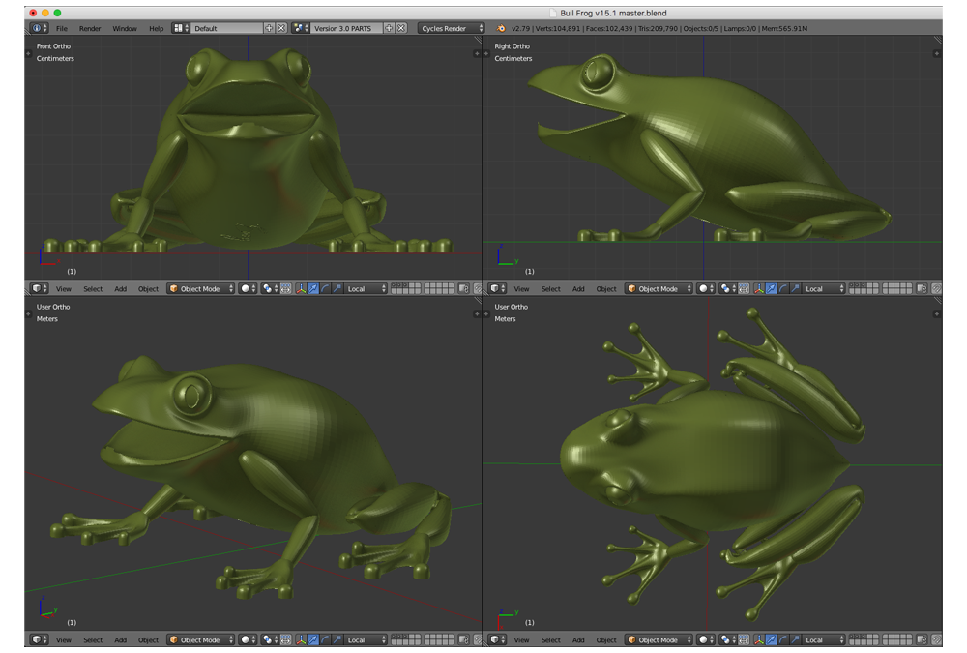
Task: Select the Rotate manipulator icon
Action: click(x=325, y=288)
